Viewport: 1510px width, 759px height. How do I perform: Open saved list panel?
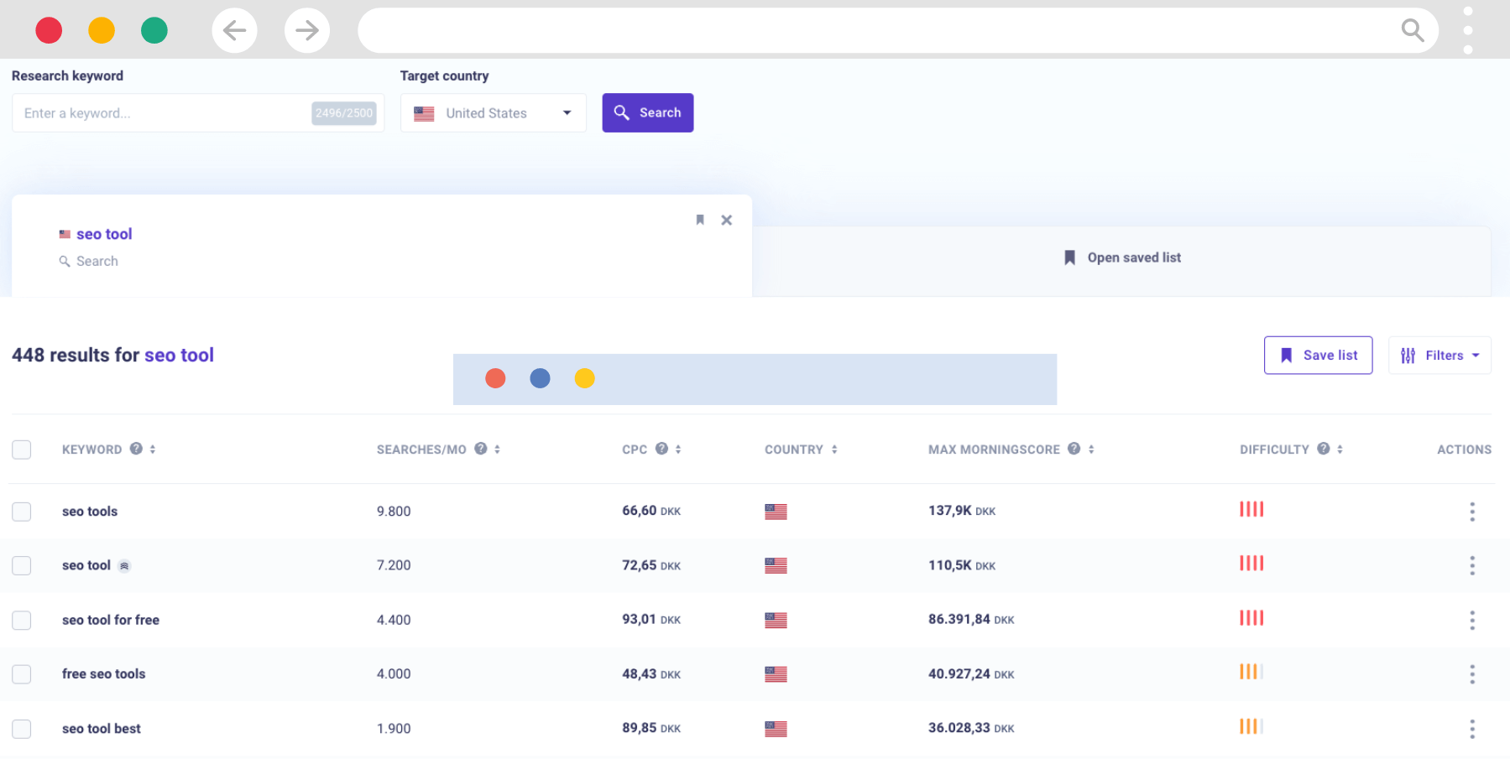(x=1122, y=257)
